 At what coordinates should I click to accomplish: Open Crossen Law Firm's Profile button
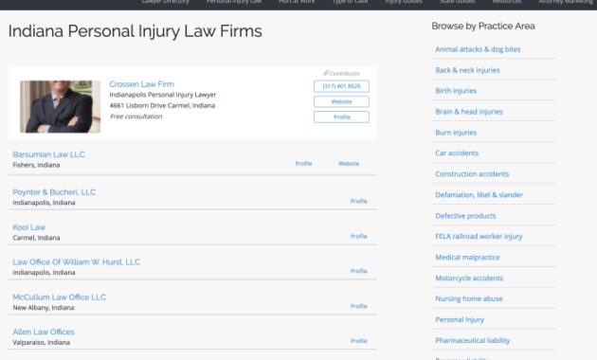[x=341, y=117]
